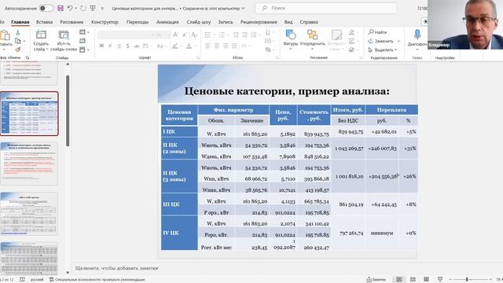The image size is (503, 283).
Task: Pick font color swatch
Action: point(189,46)
